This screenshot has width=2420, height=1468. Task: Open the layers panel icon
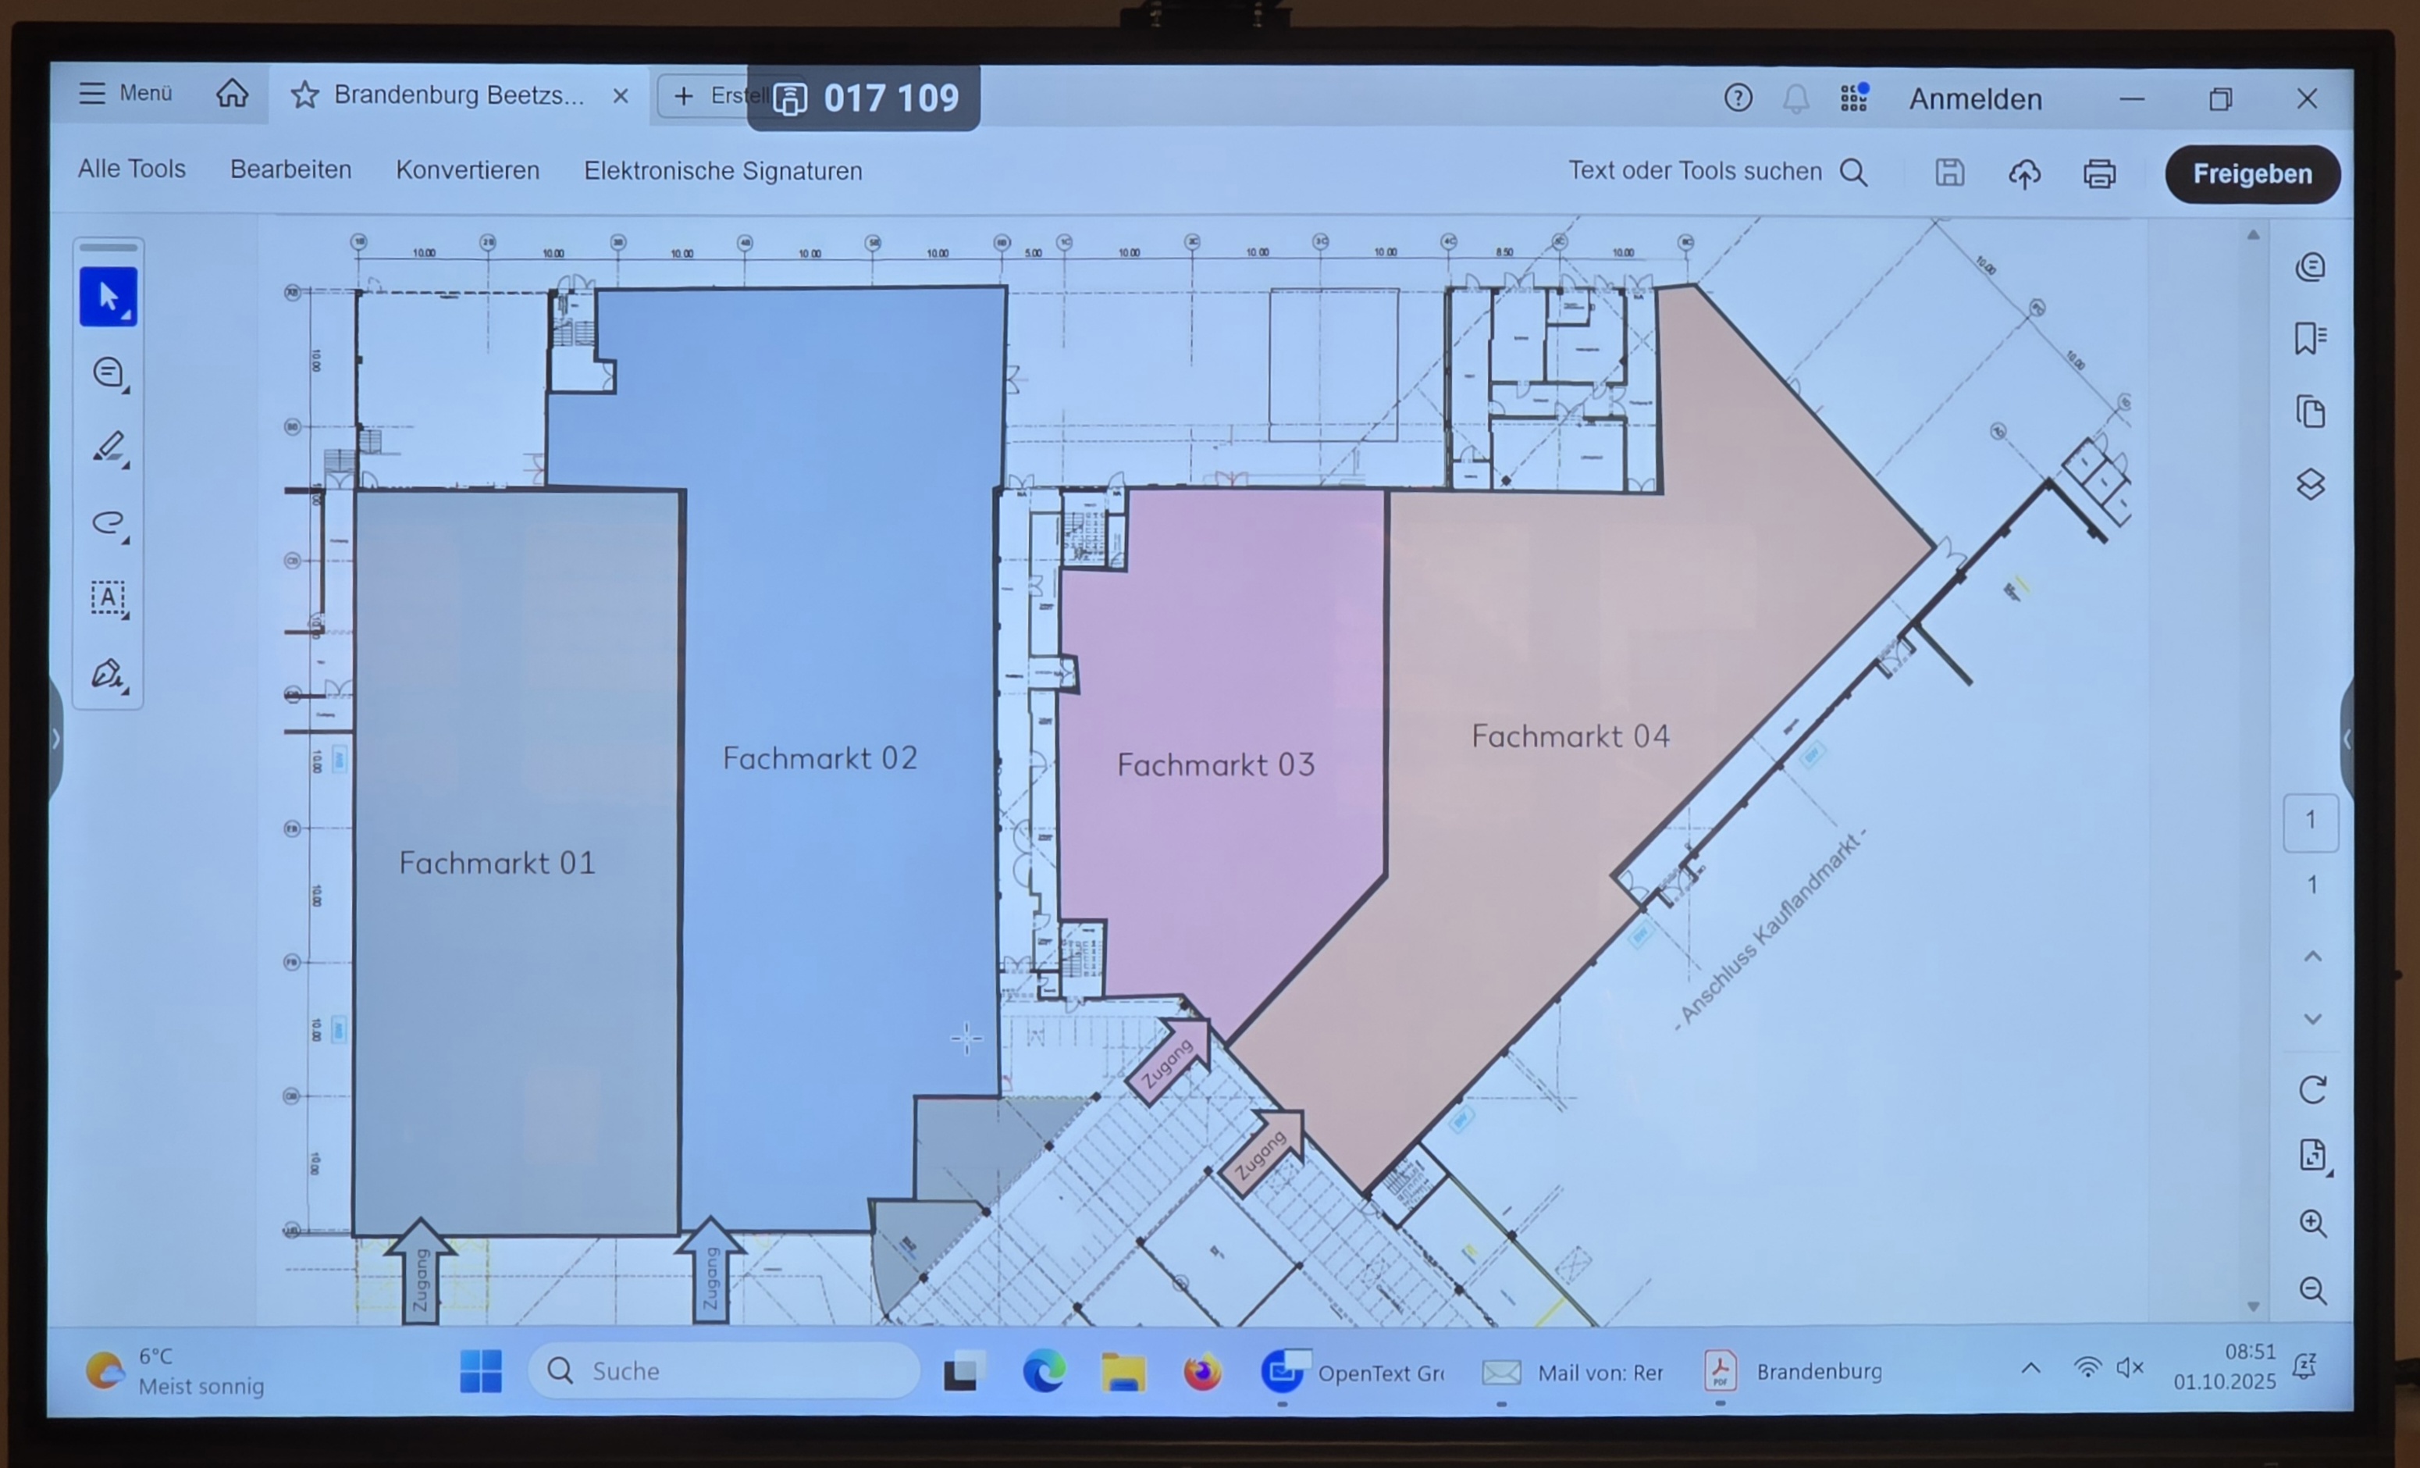(2310, 484)
